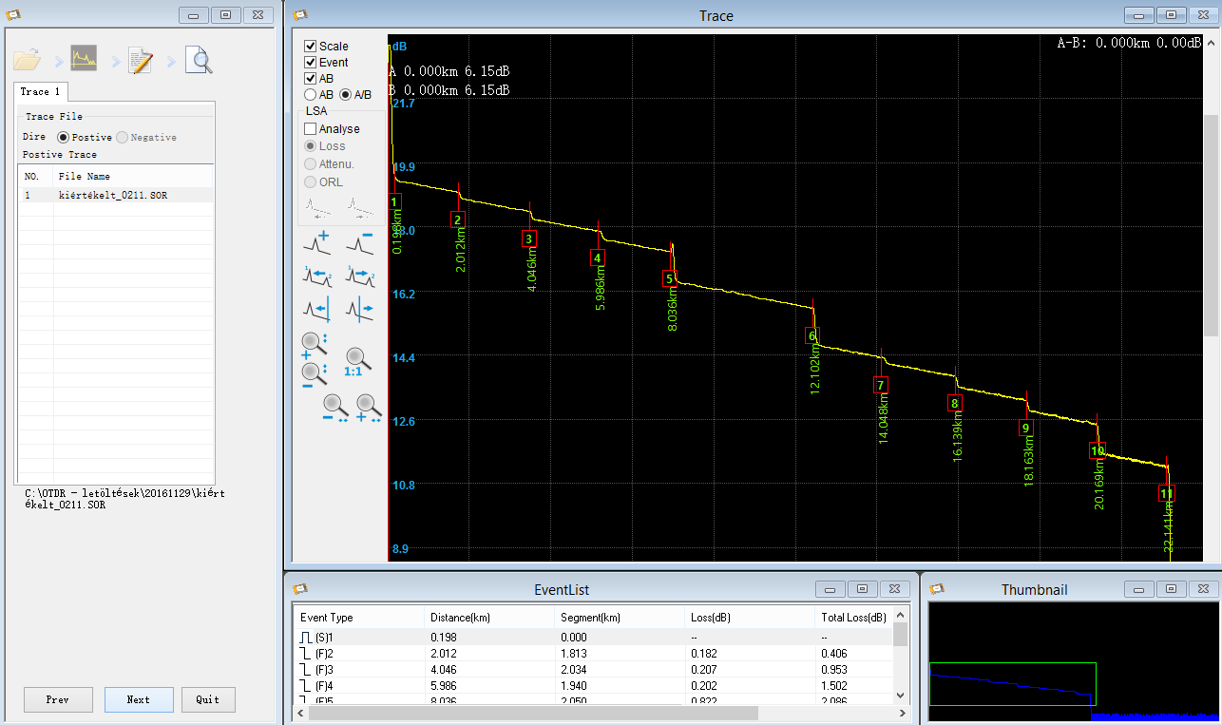This screenshot has height=725, width=1222.
Task: Select the Attenu. radio button
Action: point(310,163)
